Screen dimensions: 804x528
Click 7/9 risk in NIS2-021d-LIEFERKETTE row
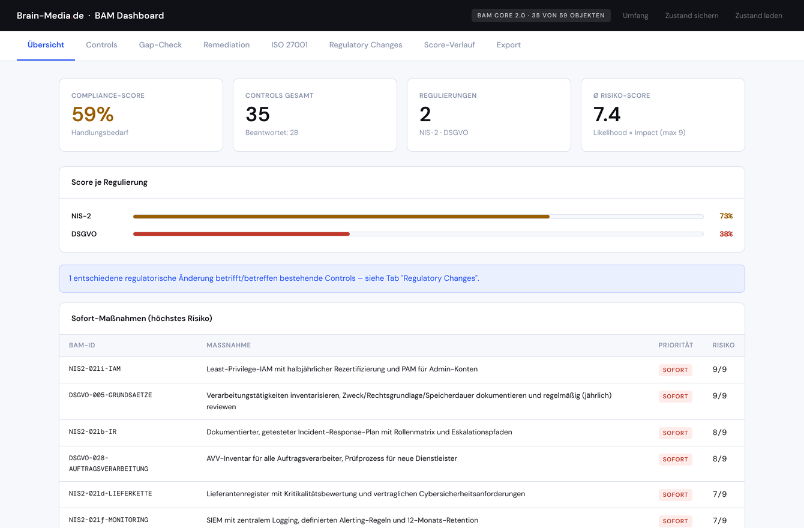(719, 494)
